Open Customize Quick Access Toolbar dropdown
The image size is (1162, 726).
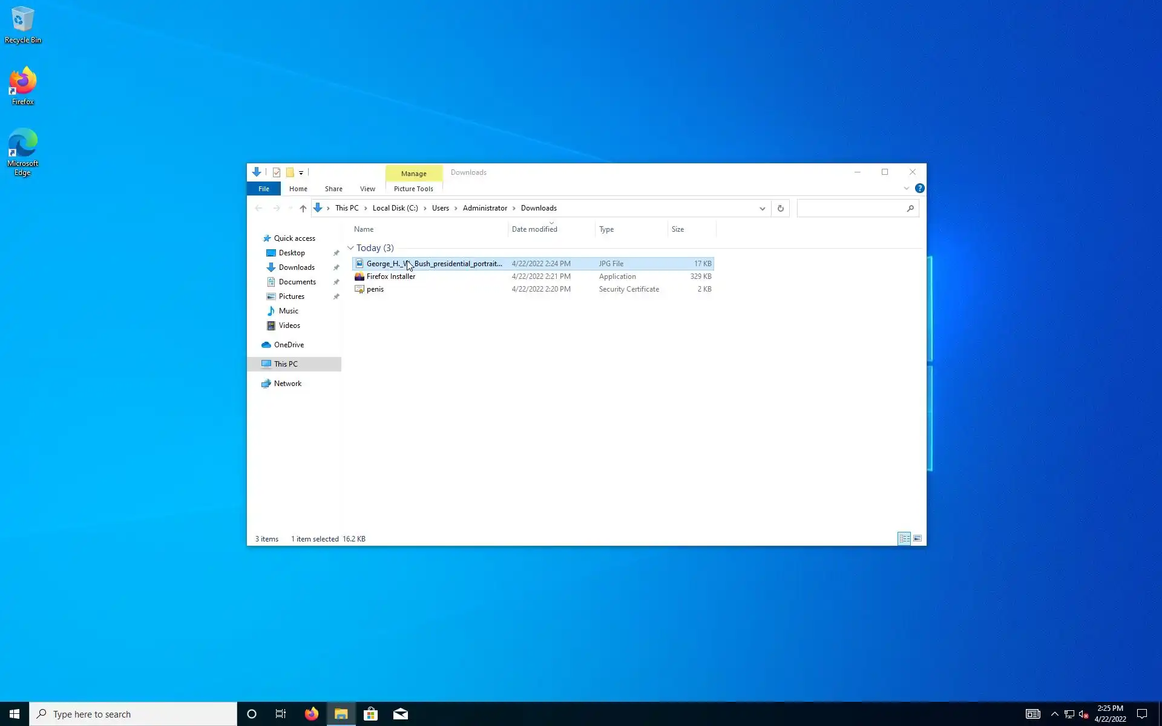point(301,173)
